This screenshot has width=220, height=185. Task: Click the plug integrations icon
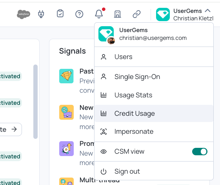pos(41,14)
